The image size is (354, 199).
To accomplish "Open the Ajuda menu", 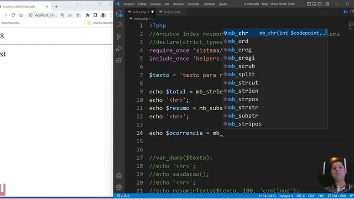I will (x=223, y=4).
